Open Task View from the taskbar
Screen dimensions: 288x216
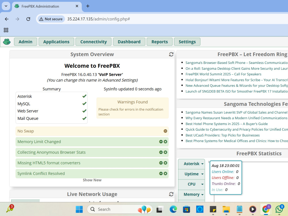coord(160,209)
